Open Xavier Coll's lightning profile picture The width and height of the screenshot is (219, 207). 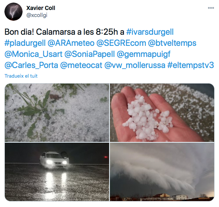pyautogui.click(x=13, y=11)
